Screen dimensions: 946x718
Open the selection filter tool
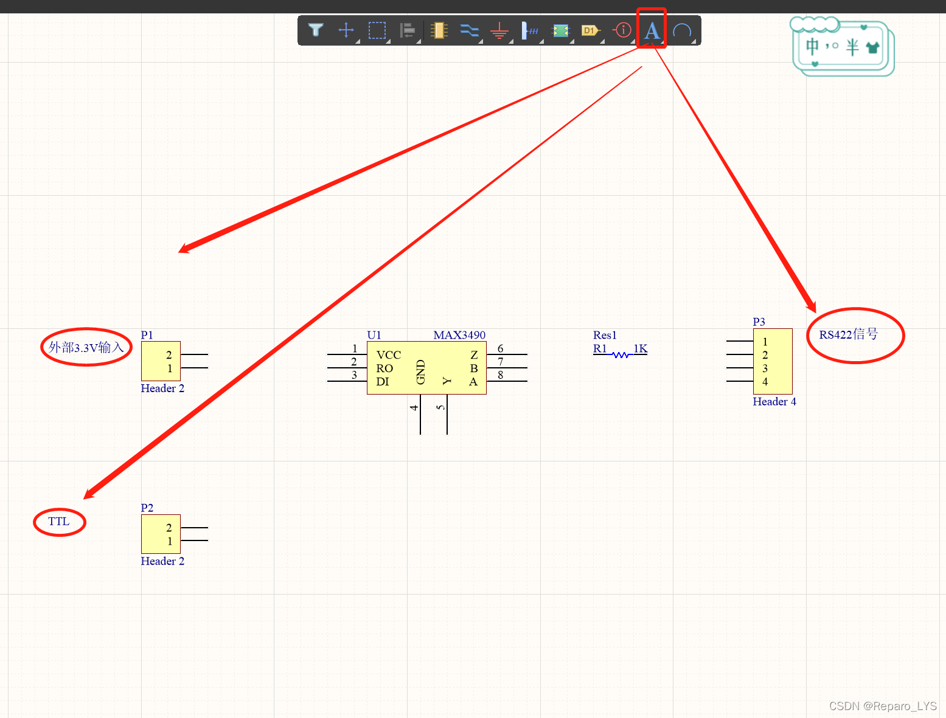[316, 30]
